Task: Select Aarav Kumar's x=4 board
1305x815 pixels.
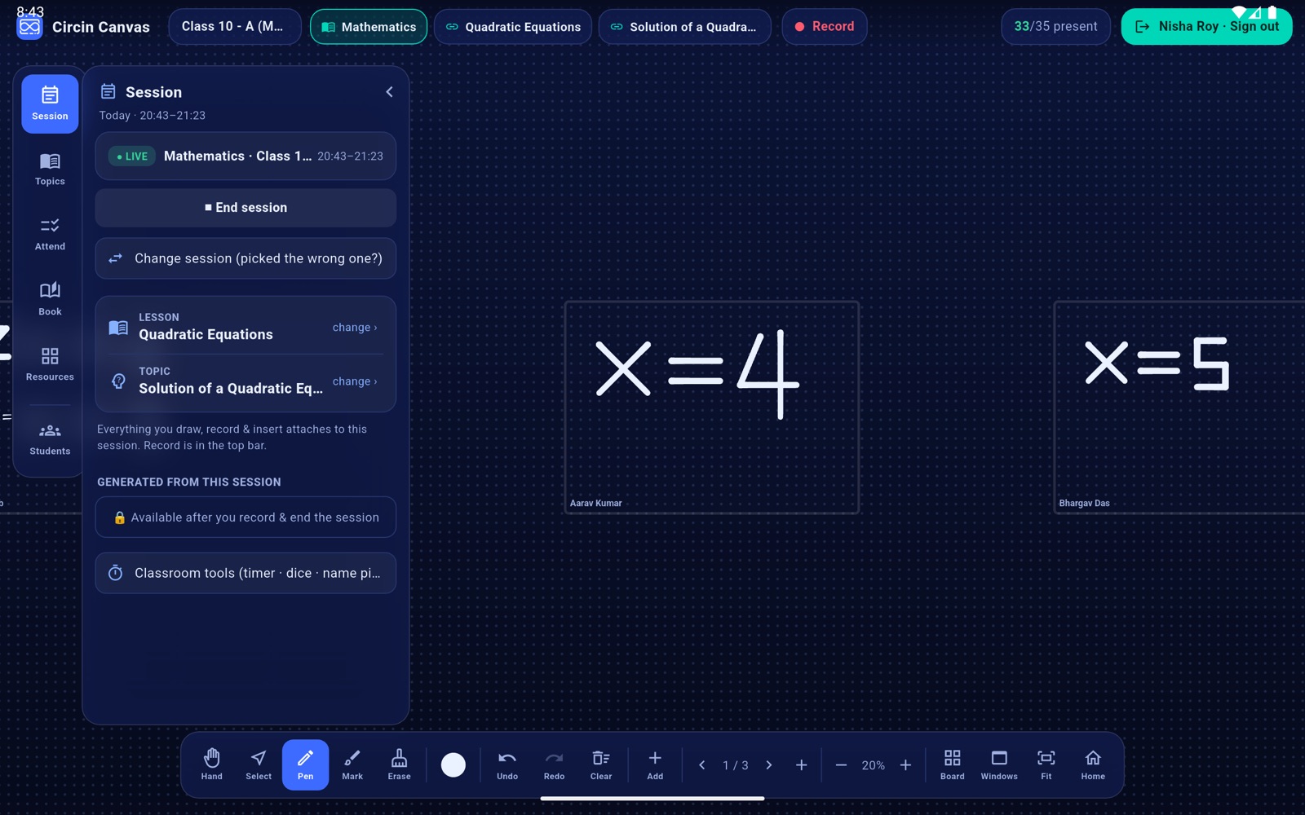Action: pyautogui.click(x=712, y=407)
